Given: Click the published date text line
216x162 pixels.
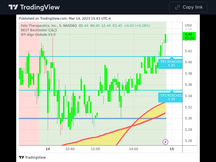Looking at the screenshot, I should (x=65, y=18).
